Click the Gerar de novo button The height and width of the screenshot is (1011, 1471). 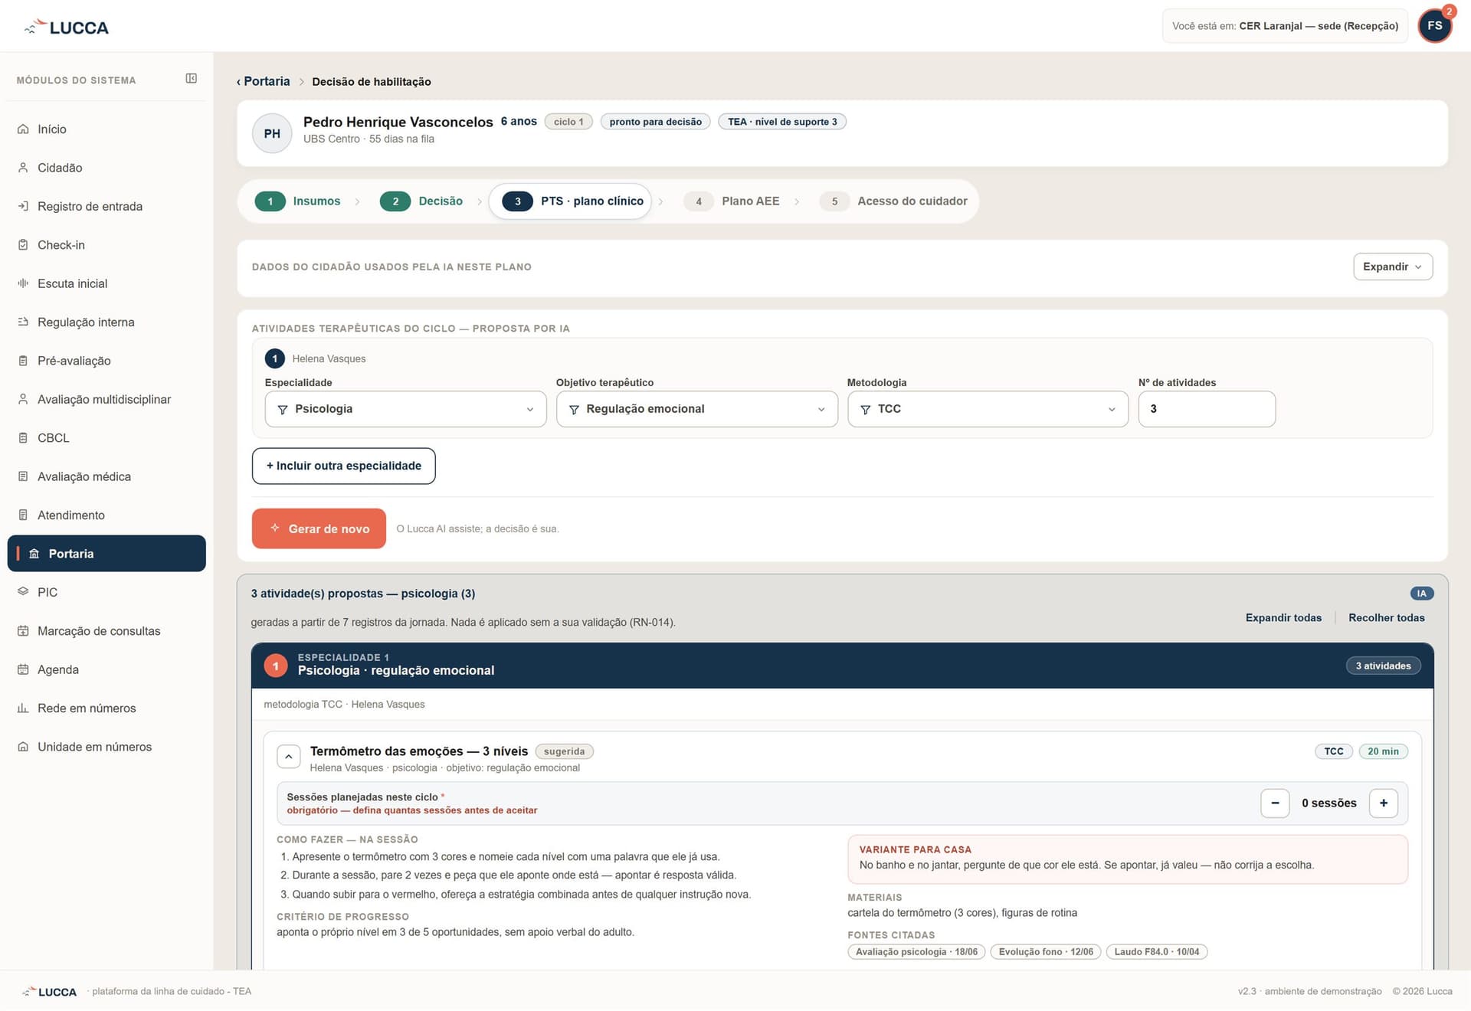(319, 528)
